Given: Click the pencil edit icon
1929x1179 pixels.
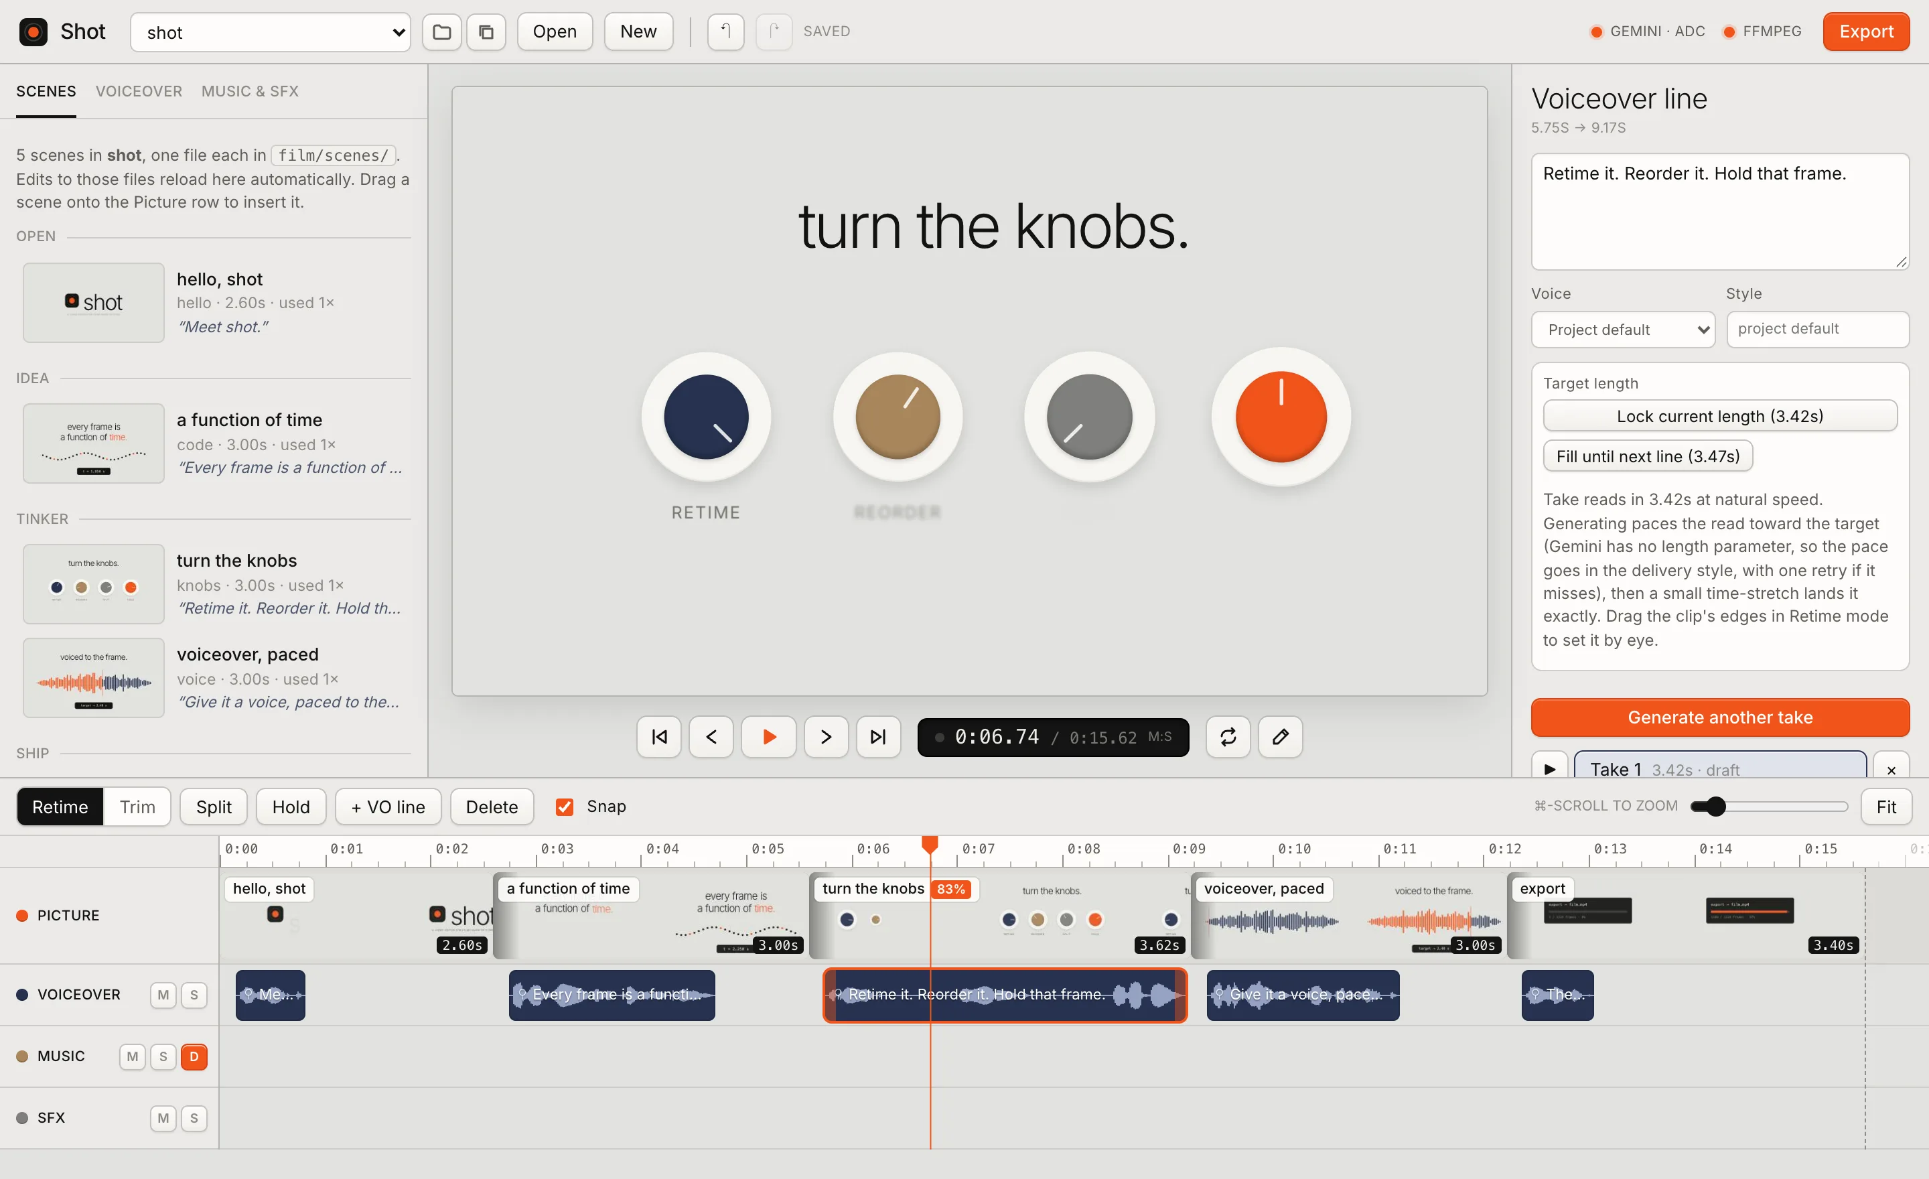Looking at the screenshot, I should point(1280,737).
